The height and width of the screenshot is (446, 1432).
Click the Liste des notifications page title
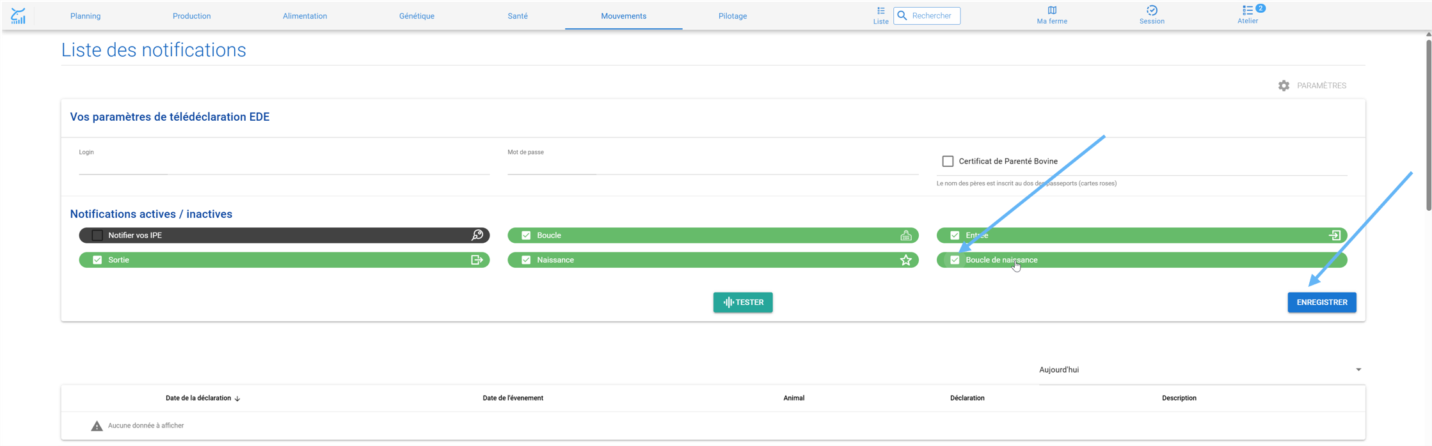click(154, 50)
